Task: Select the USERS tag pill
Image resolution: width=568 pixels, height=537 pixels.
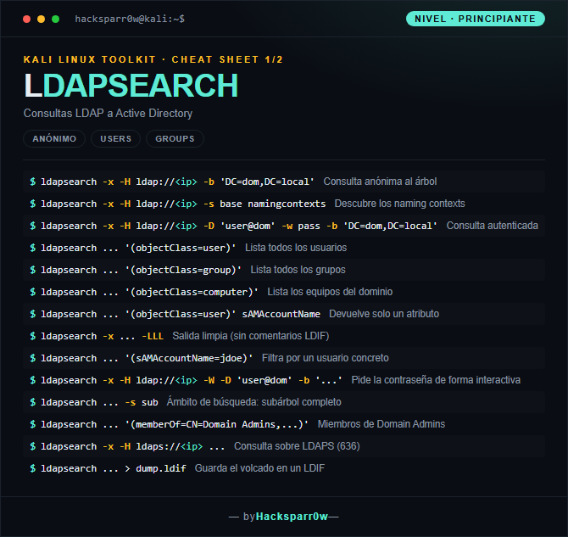Action: (x=115, y=138)
